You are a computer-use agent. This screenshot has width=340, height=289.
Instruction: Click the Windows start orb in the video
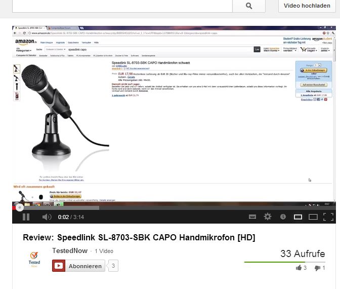(16, 204)
